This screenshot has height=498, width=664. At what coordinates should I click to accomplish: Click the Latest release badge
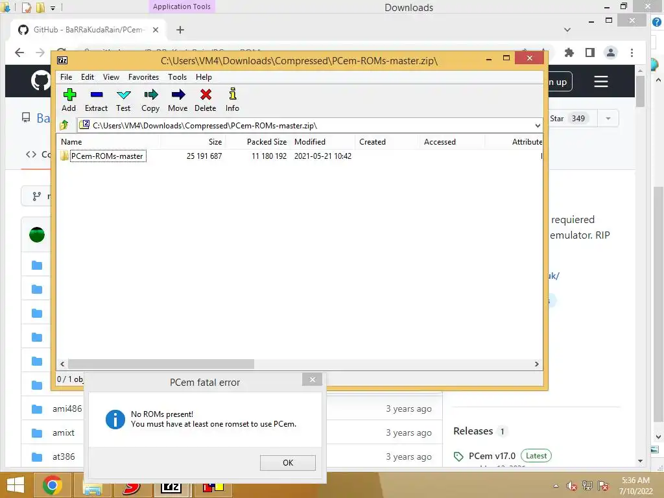[536, 456]
